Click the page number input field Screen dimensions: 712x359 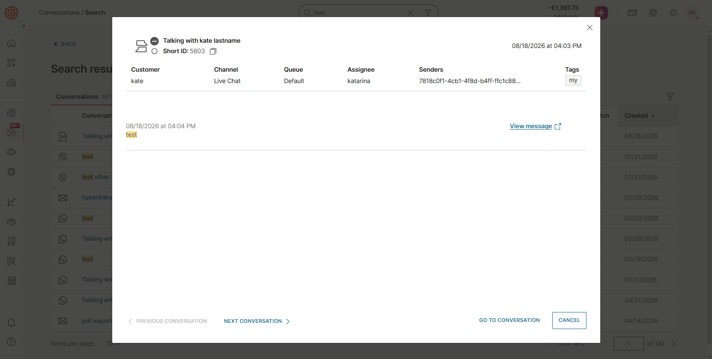(628, 343)
